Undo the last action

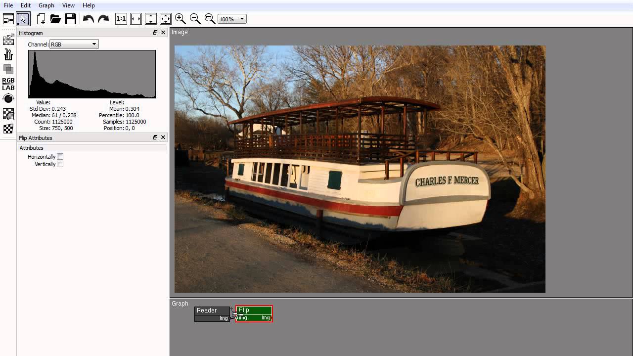pos(89,19)
